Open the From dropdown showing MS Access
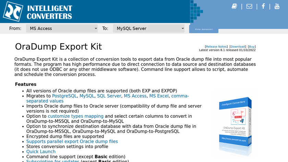Screen dimensions: 288x162 click(62, 28)
